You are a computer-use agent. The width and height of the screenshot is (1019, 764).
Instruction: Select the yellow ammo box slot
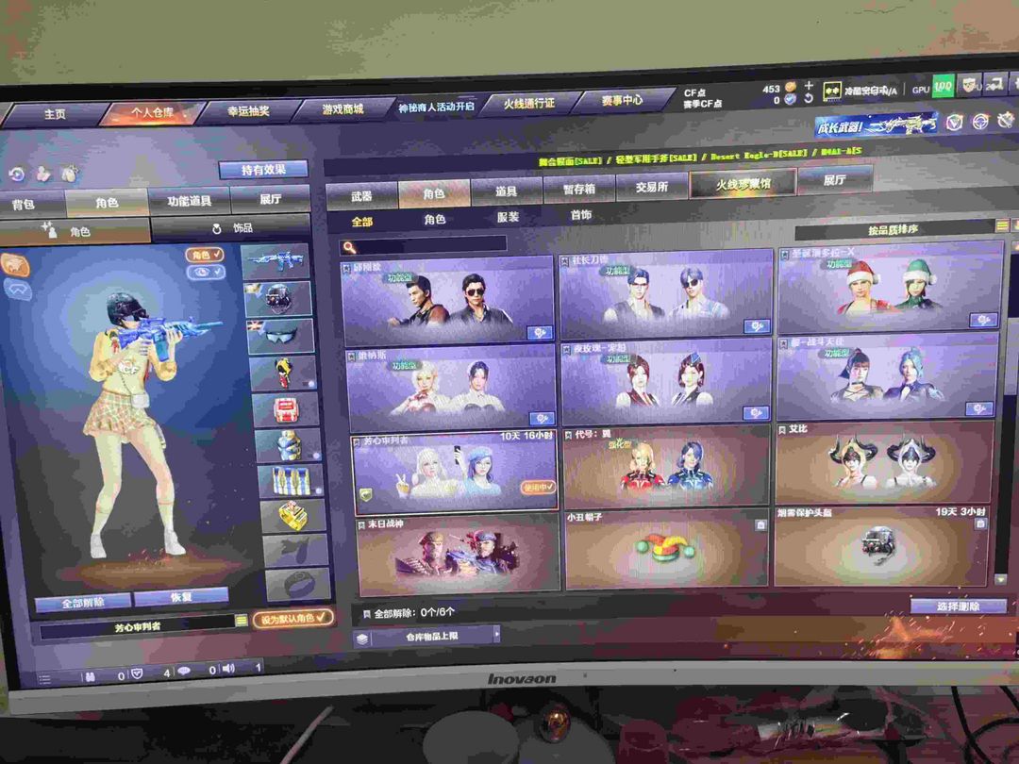pos(292,517)
